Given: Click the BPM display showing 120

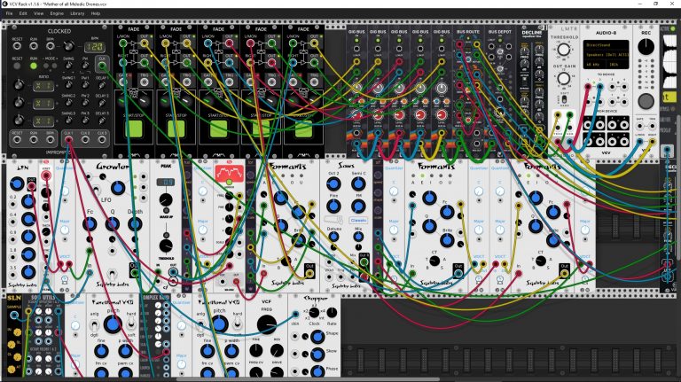Looking at the screenshot, I should click(94, 46).
